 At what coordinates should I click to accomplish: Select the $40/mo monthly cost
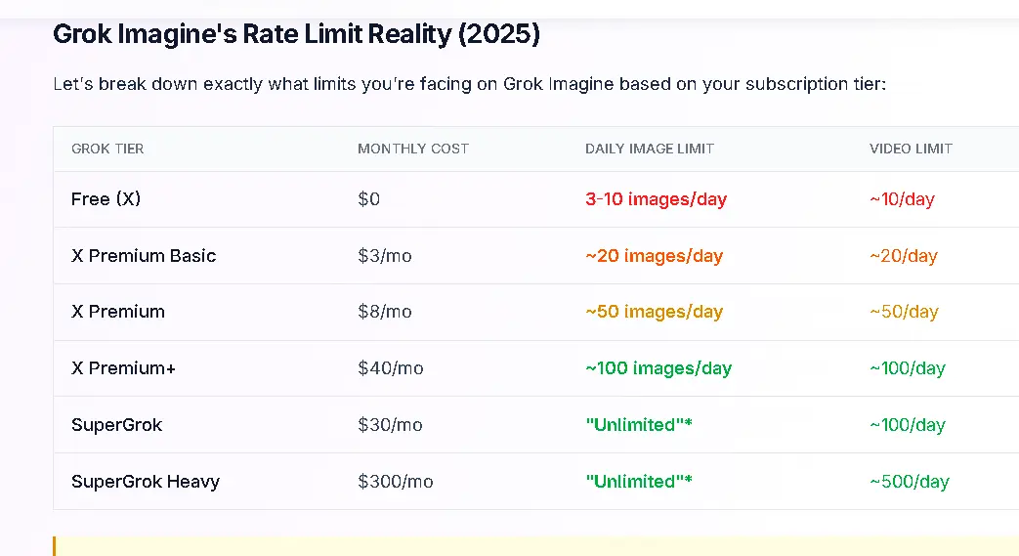coord(391,368)
